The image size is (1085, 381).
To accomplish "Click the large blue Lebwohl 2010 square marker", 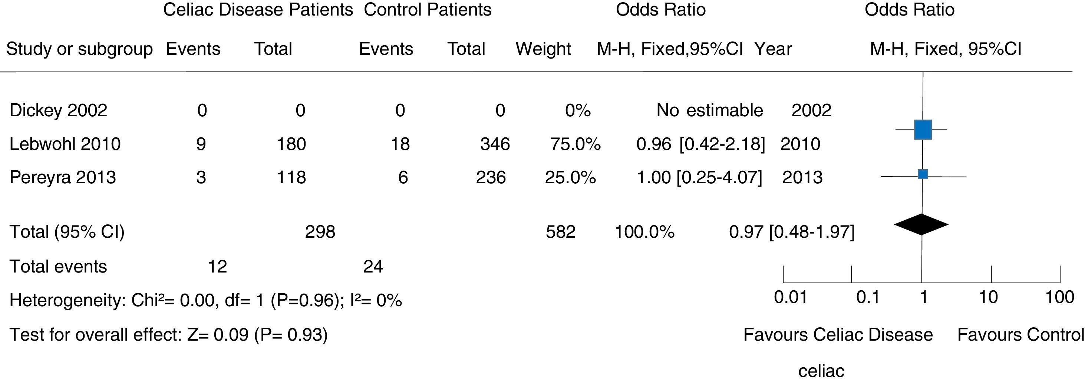I will point(923,130).
